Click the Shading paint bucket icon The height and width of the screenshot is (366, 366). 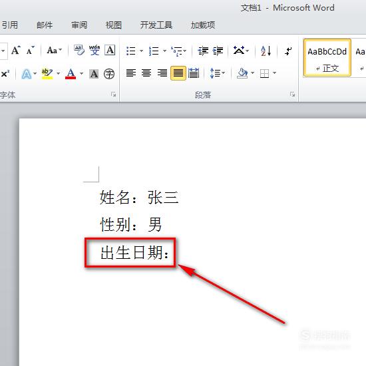pos(242,73)
